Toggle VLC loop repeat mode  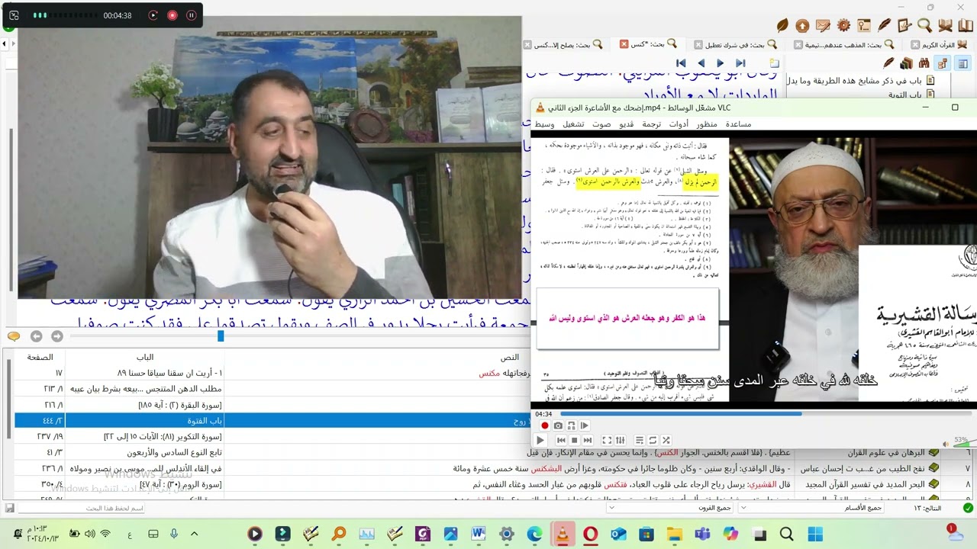653,440
